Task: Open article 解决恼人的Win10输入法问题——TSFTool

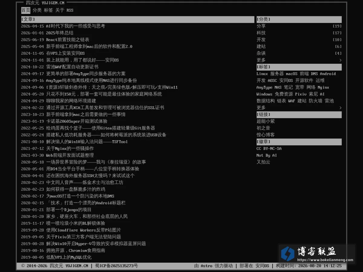Action: [x=87, y=142]
